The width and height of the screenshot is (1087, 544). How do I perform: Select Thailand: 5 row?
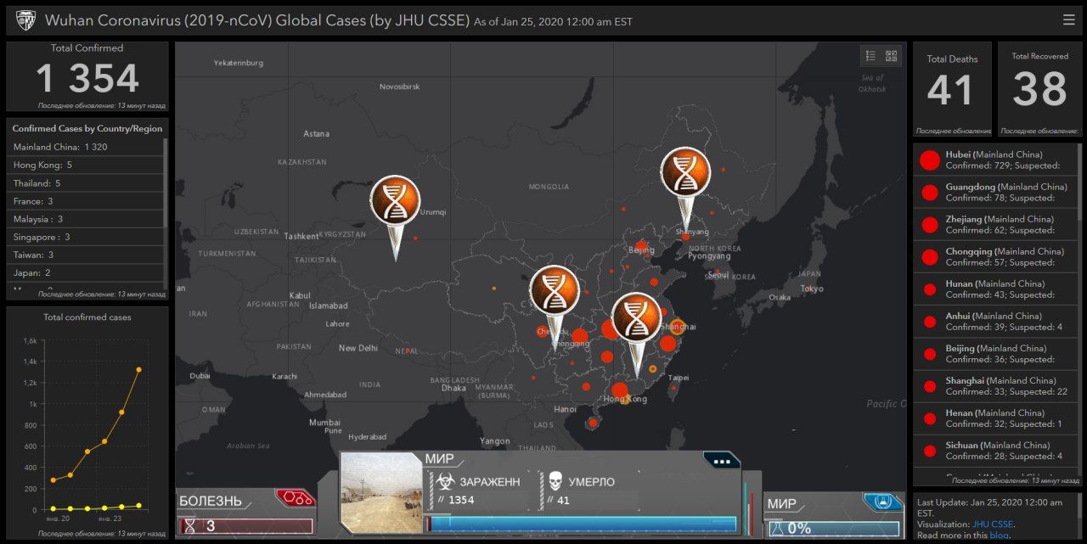pos(86,183)
